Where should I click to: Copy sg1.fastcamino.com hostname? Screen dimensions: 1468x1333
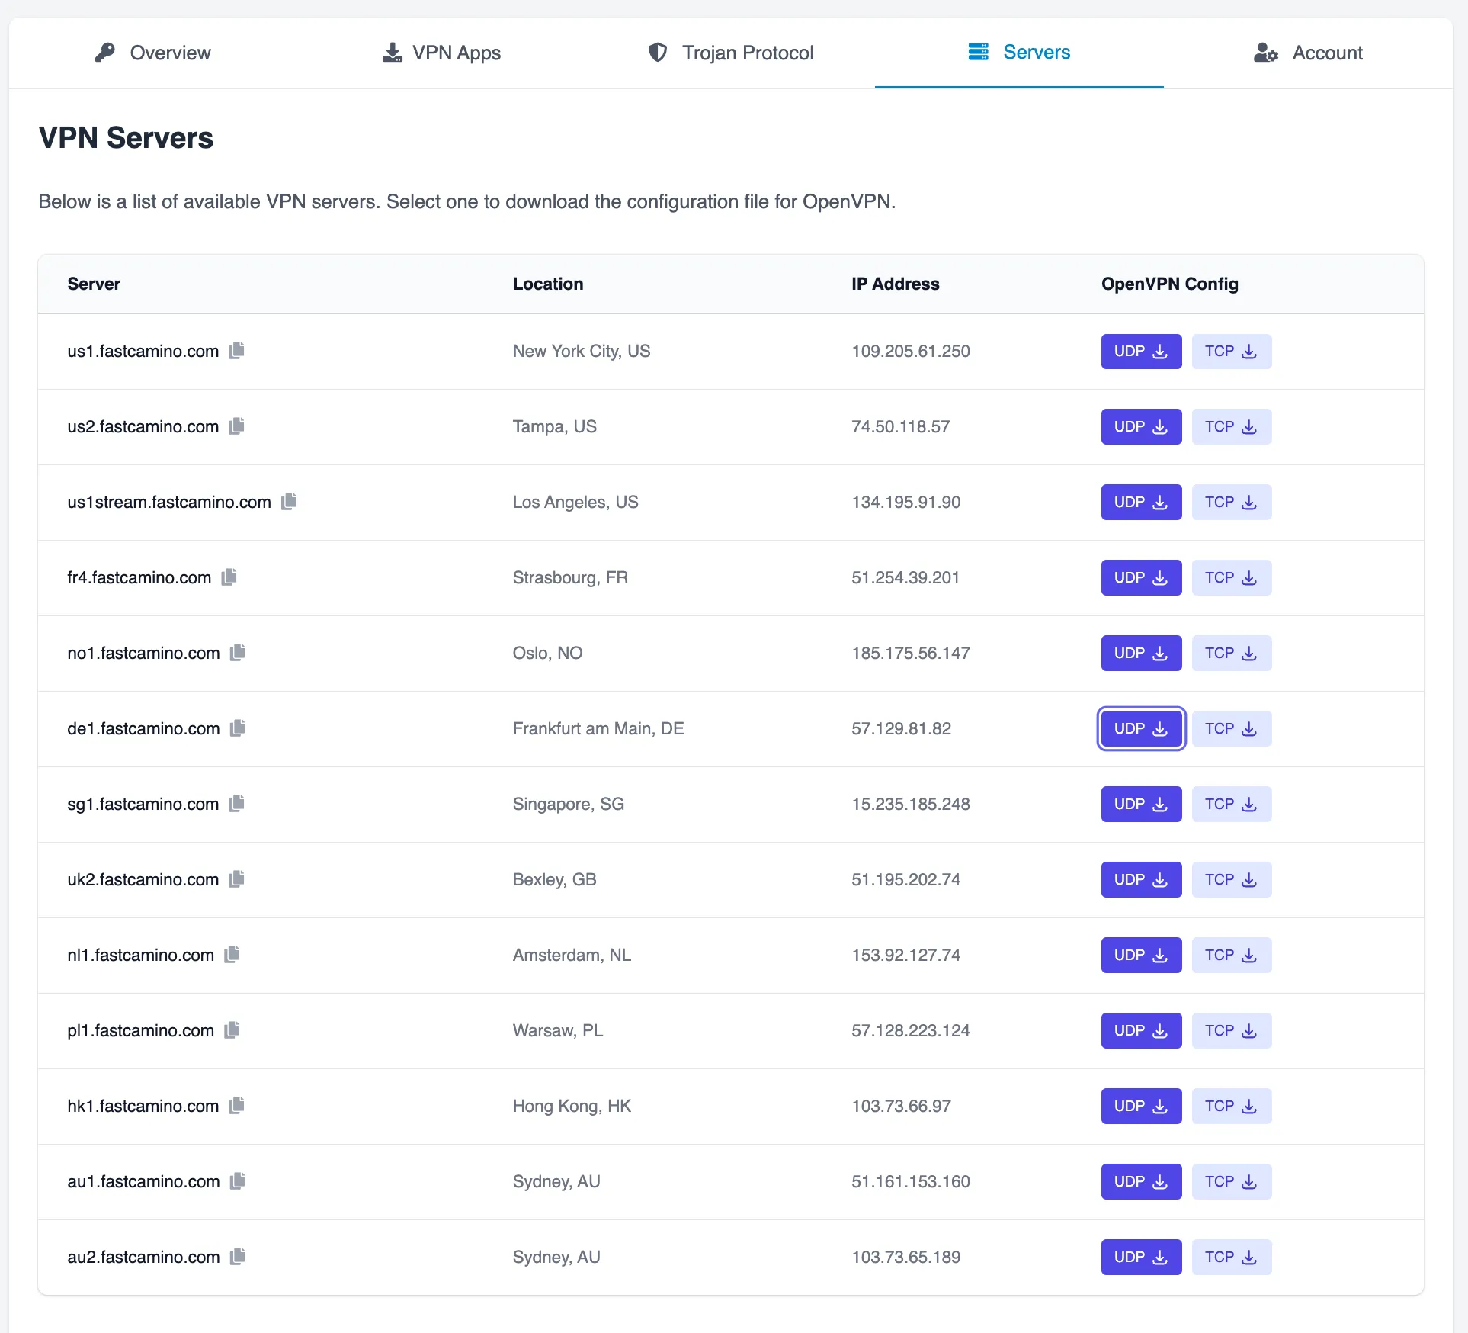pyautogui.click(x=237, y=804)
